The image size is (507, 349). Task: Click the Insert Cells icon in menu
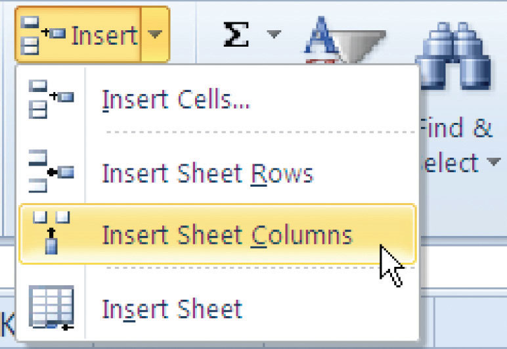coord(51,99)
